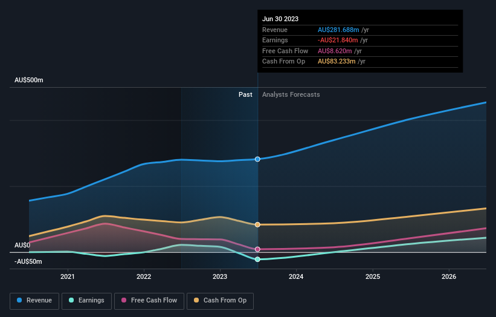Select the 2023 x-axis label
The image size is (496, 317).
click(220, 276)
